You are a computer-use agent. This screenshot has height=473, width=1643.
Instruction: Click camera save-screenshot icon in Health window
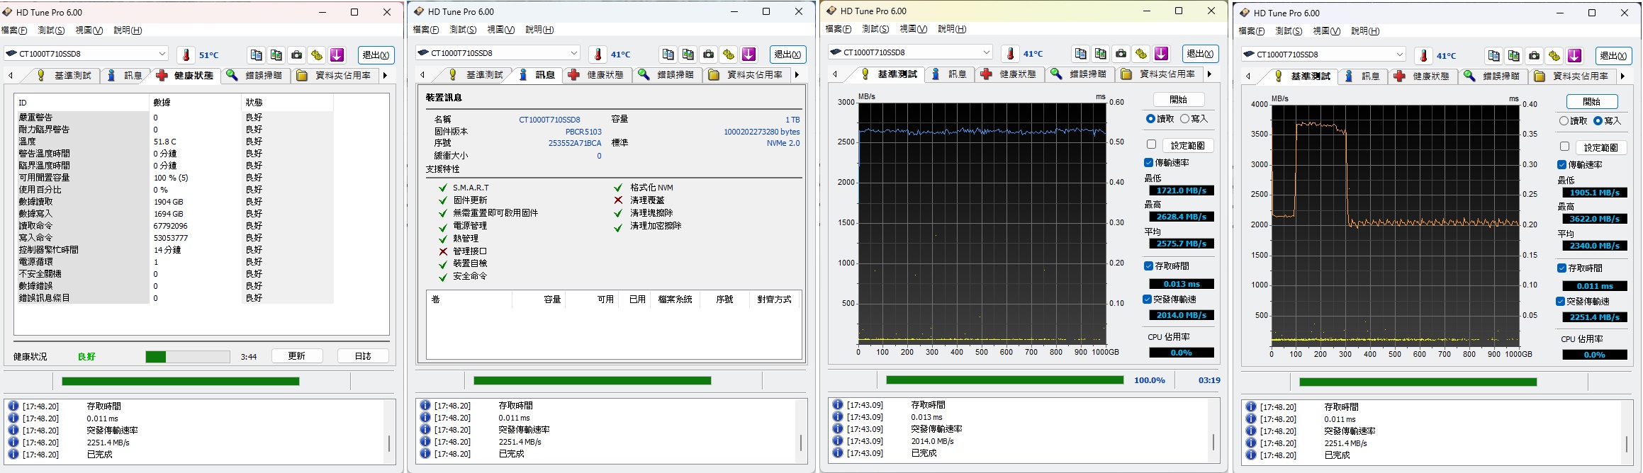[x=296, y=55]
